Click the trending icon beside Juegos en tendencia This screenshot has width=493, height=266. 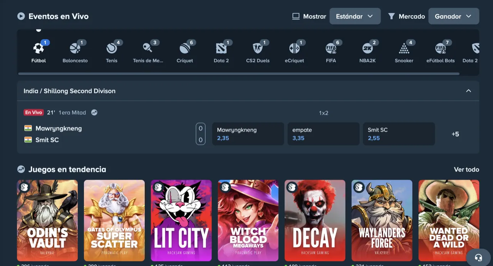[21, 169]
